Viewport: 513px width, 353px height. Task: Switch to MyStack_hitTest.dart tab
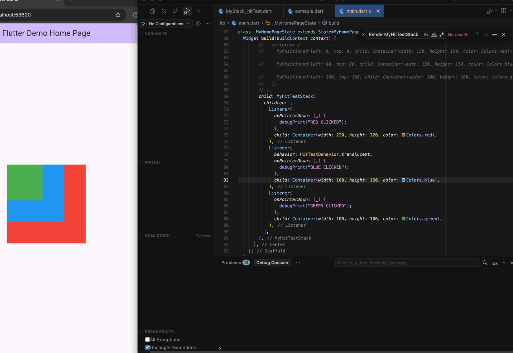pos(249,11)
